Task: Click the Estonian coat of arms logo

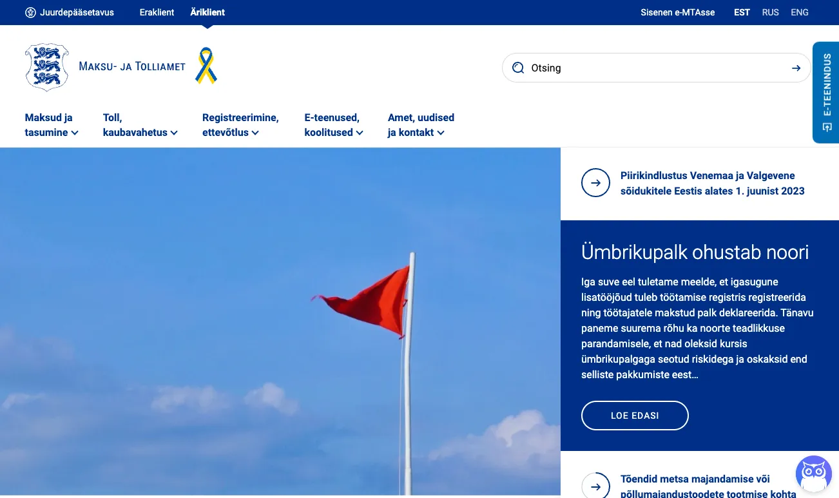Action: click(46, 67)
